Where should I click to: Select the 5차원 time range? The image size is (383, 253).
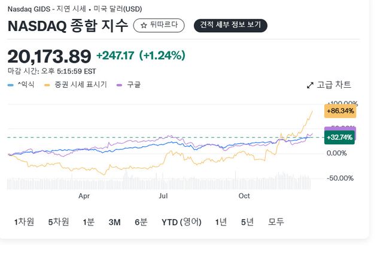click(59, 222)
